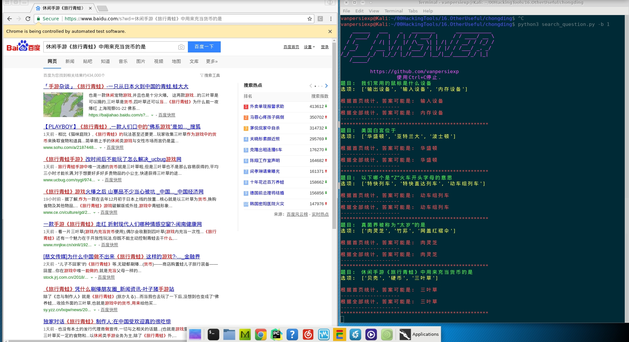Screen dimensions: 629x342
Task: Click 百度首页 link
Action: click(x=291, y=47)
